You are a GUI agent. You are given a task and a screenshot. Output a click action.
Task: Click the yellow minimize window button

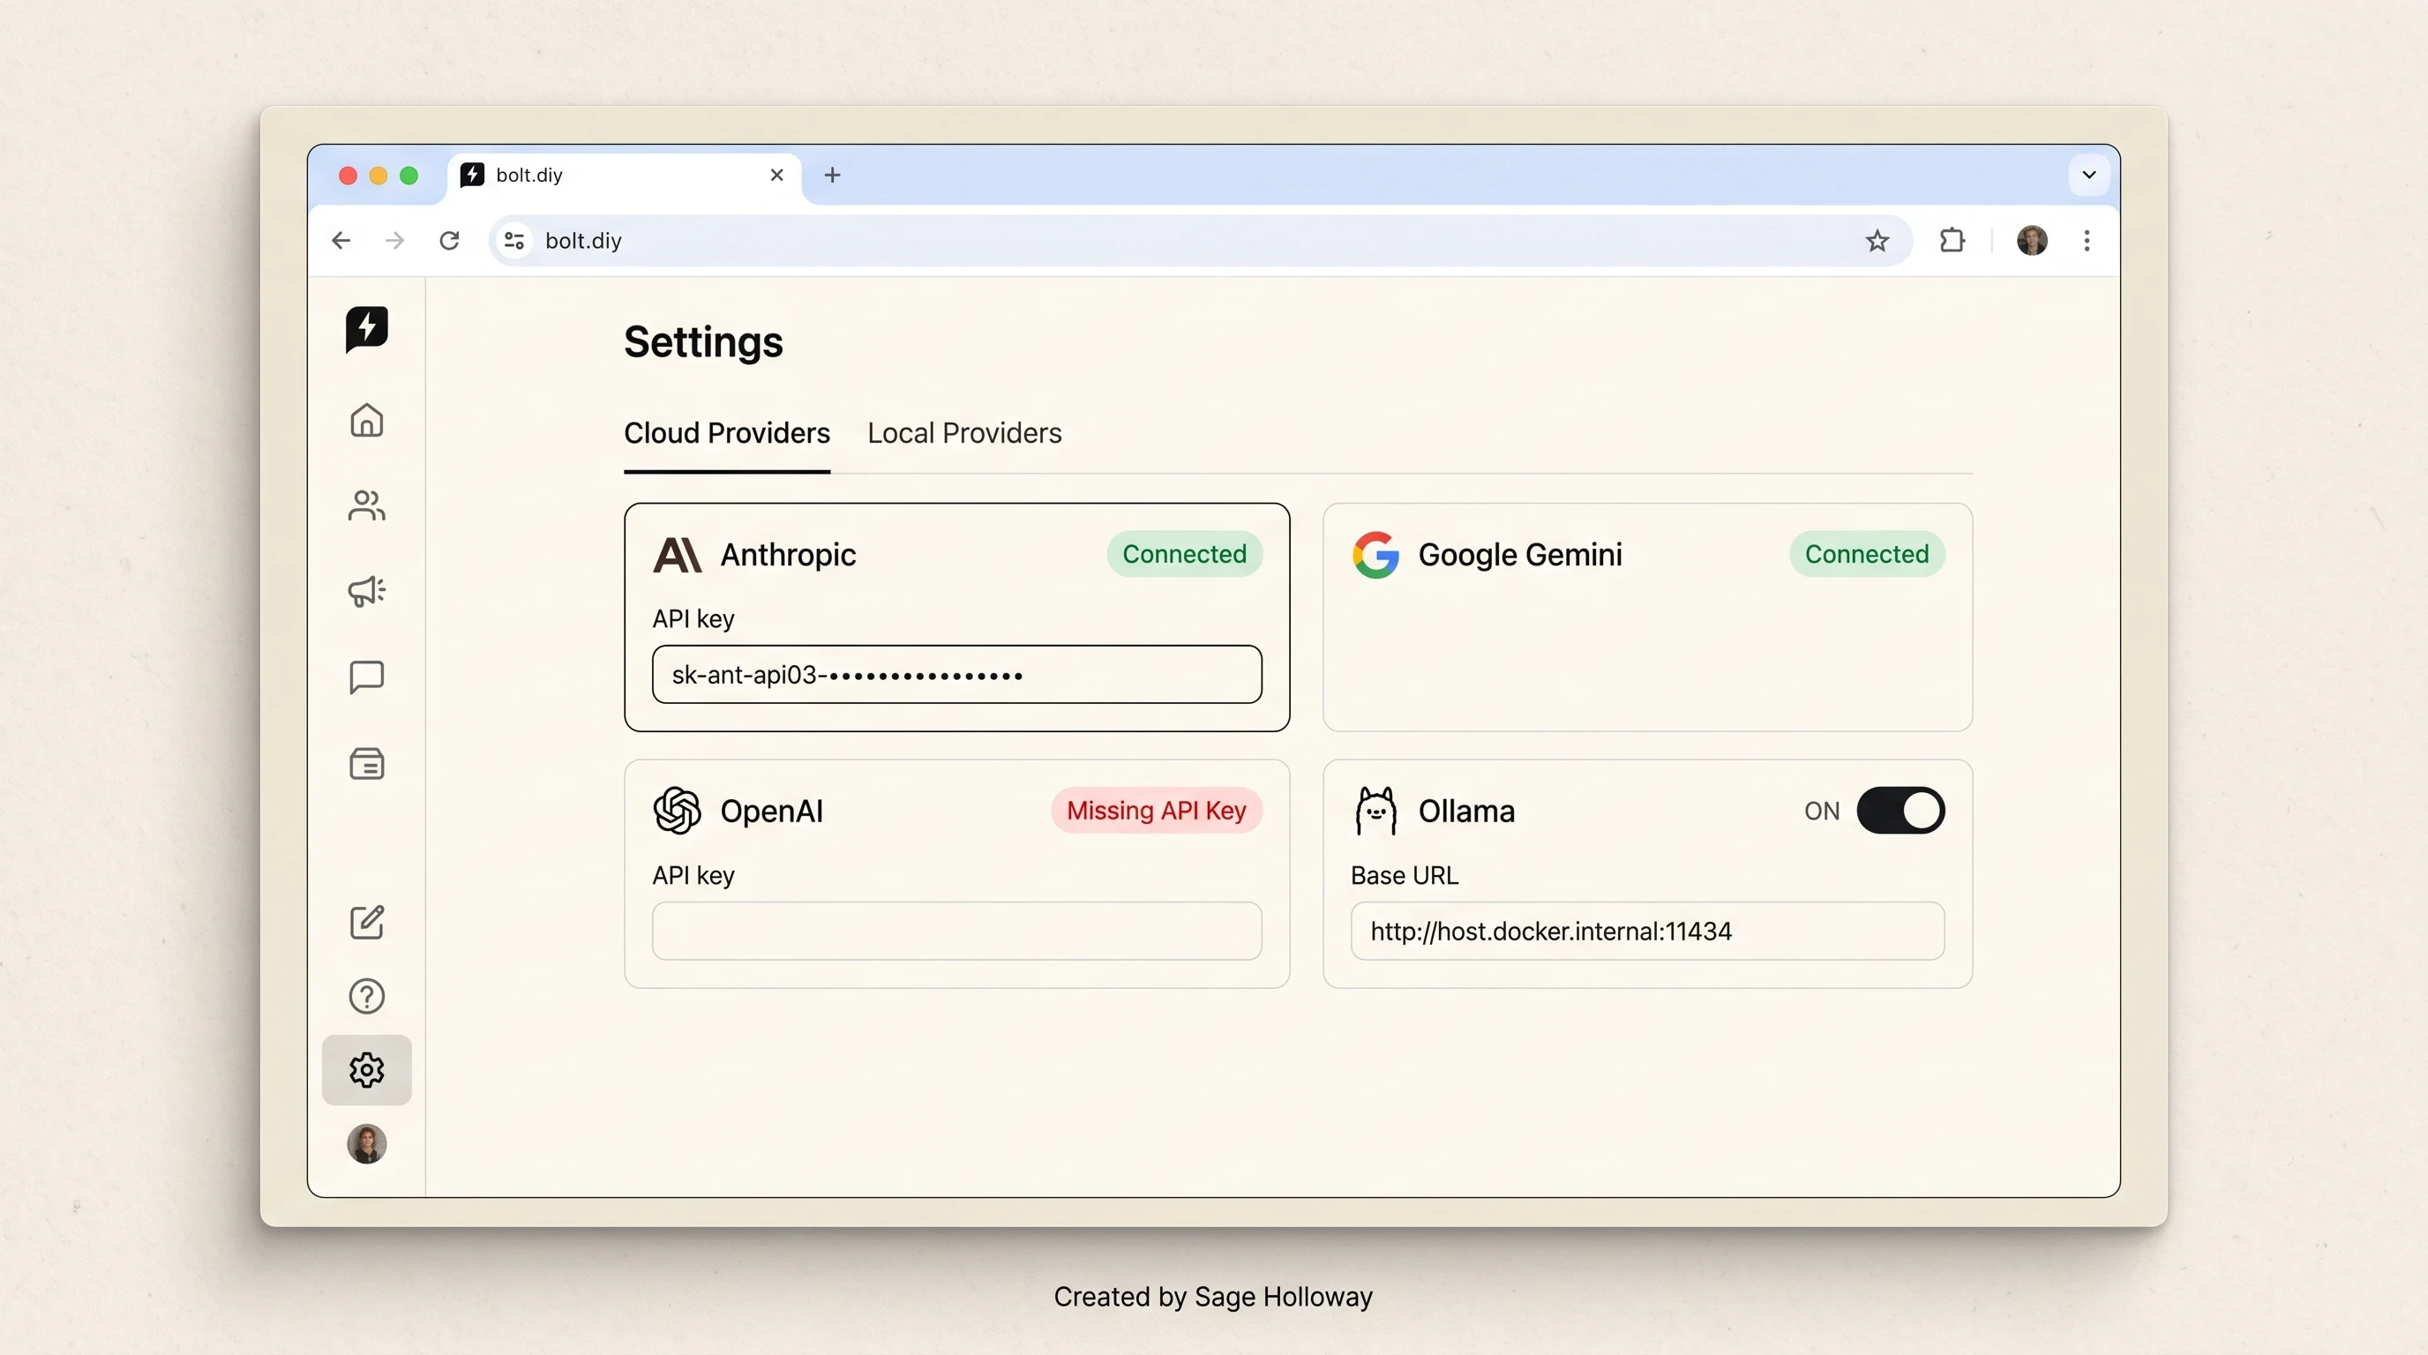coord(378,176)
